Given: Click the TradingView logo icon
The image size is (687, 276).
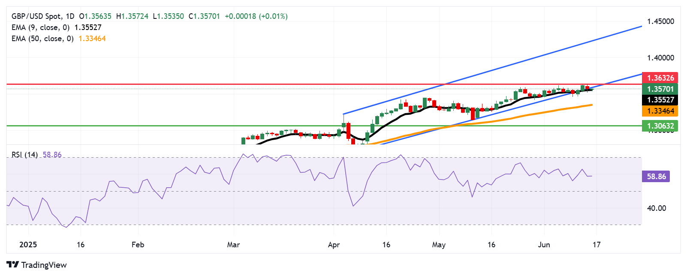Looking at the screenshot, I should [x=12, y=265].
